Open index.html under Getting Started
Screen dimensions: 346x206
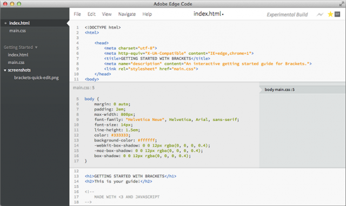click(18, 55)
